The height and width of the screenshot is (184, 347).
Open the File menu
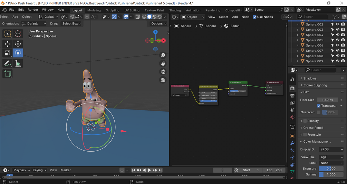click(x=11, y=10)
